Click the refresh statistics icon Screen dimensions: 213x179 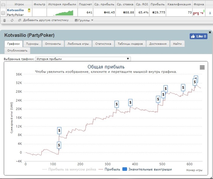click(x=12, y=20)
